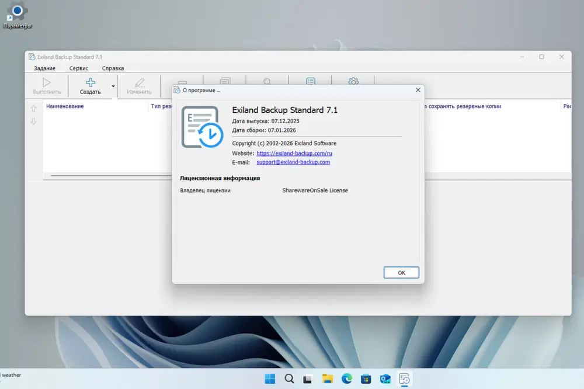This screenshot has height=389, width=584.
Task: Click the 'Владелец лицензии' label
Action: point(205,190)
